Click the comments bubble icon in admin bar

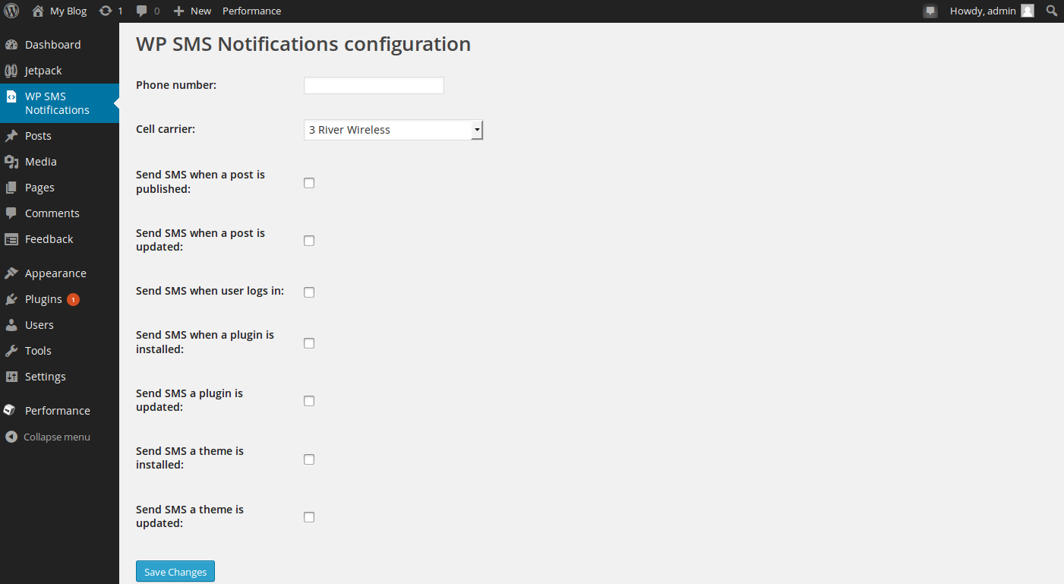pos(142,11)
